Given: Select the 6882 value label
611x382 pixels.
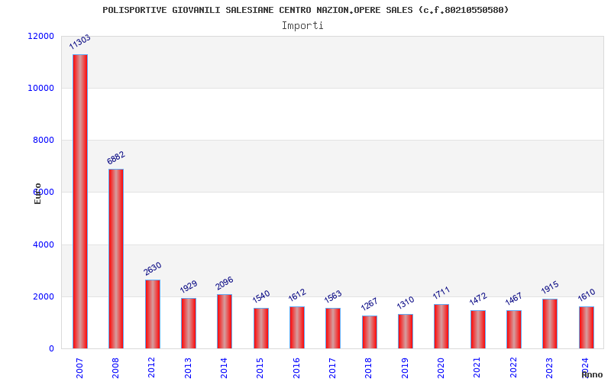Looking at the screenshot, I should [x=116, y=158].
